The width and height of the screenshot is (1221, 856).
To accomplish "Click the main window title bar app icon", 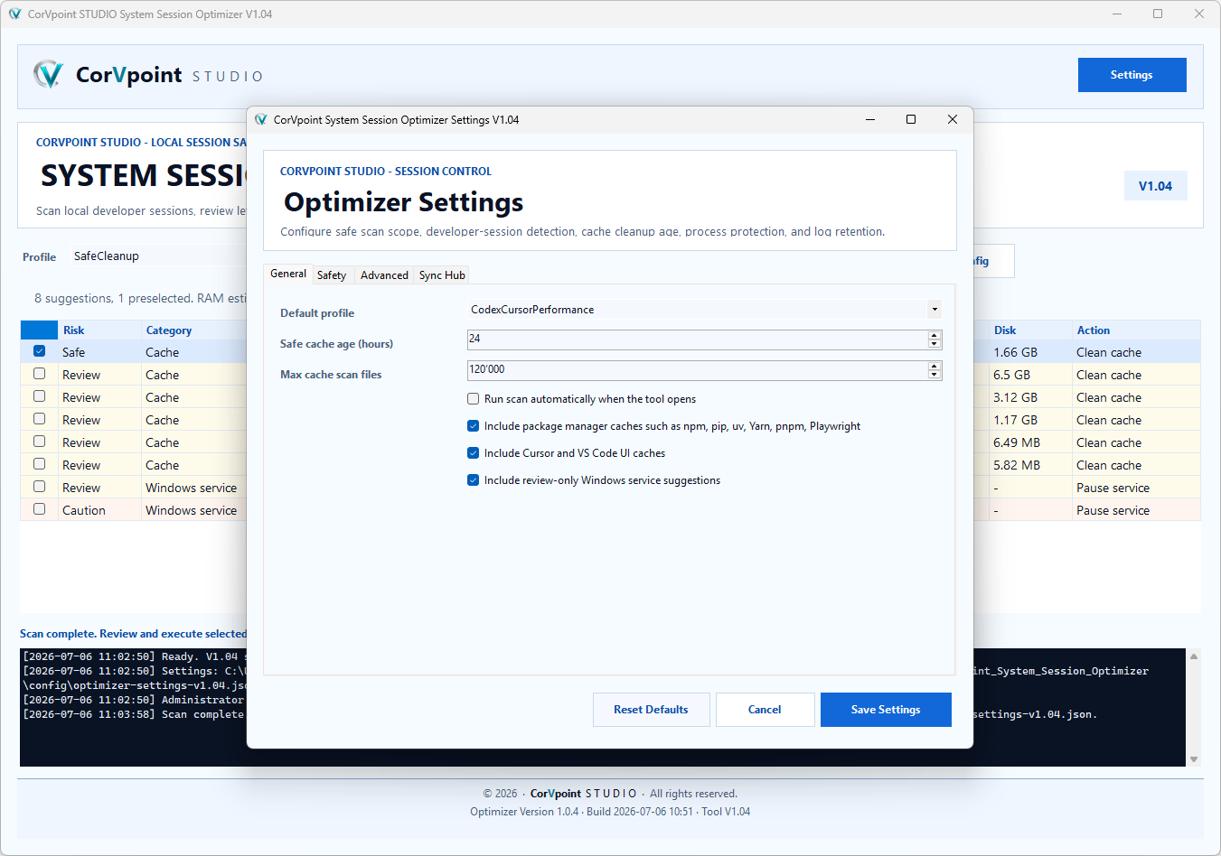I will (x=14, y=14).
